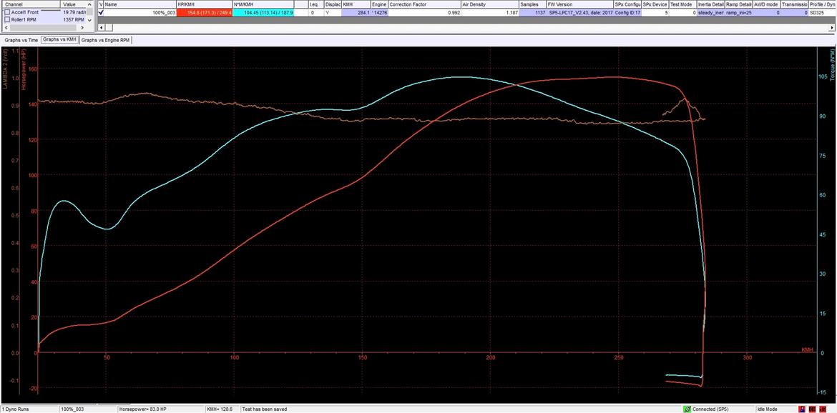Select the red HP/KMH value cell
This screenshot has height=413, width=837.
204,13
